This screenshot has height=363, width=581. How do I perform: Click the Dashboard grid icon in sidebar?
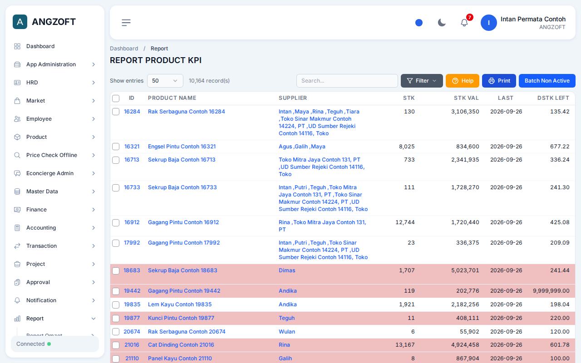coord(17,46)
